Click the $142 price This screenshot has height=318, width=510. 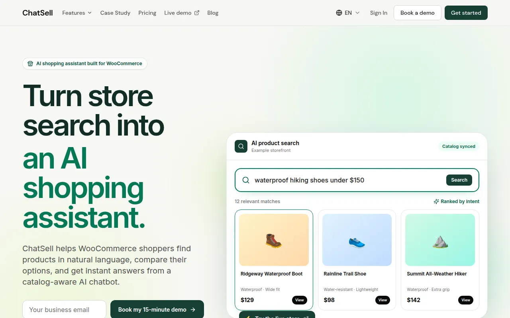[x=414, y=300]
